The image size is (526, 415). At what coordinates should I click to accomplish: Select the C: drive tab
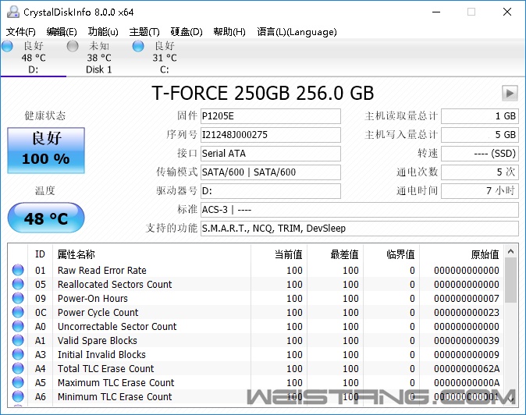pyautogui.click(x=164, y=58)
